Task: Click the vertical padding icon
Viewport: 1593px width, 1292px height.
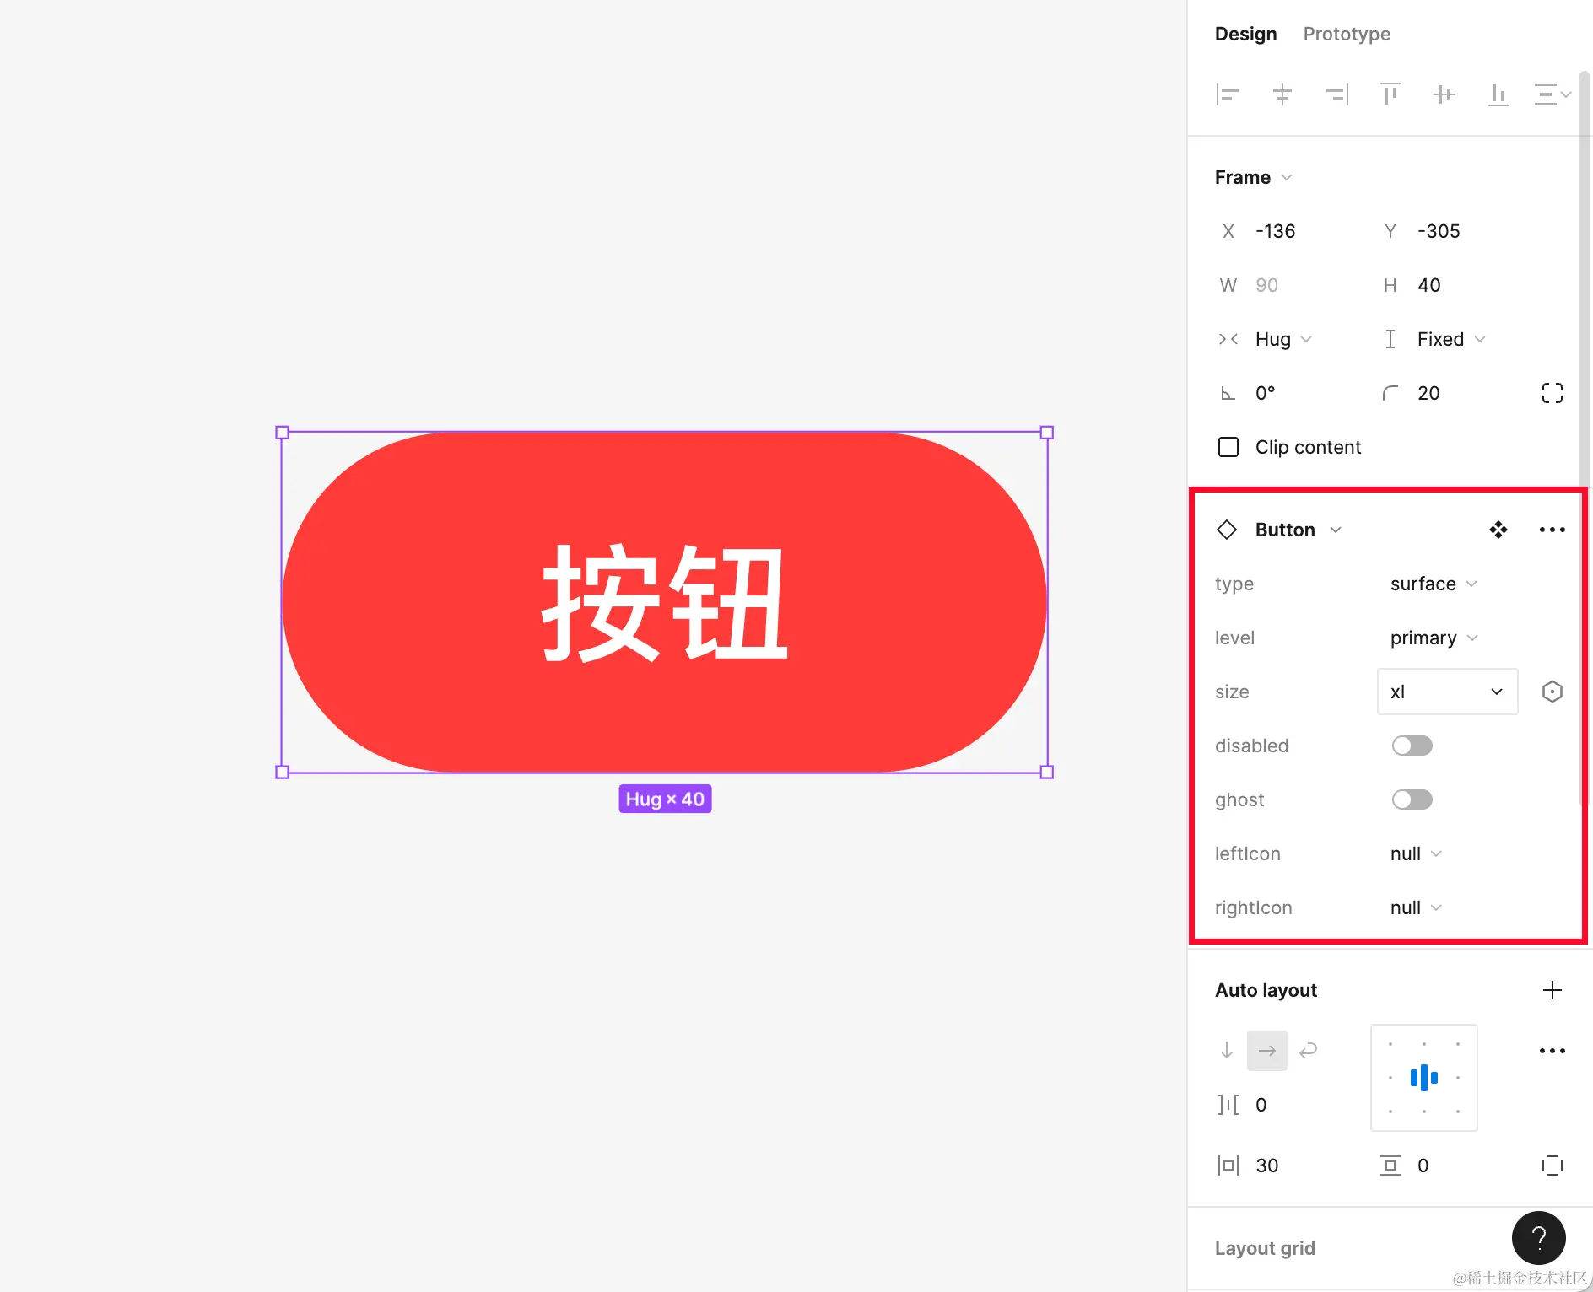Action: pos(1390,1165)
